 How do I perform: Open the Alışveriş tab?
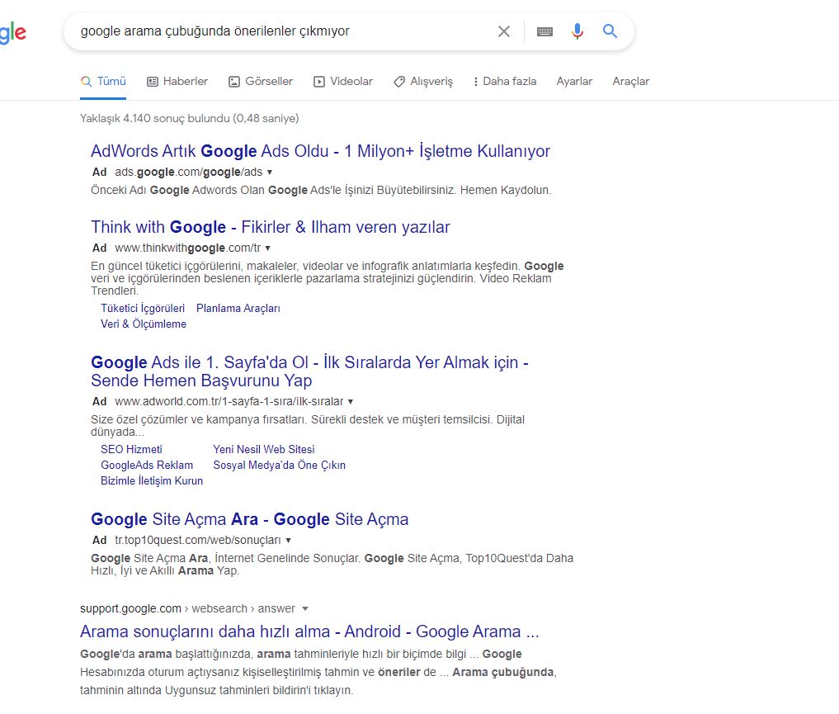422,82
